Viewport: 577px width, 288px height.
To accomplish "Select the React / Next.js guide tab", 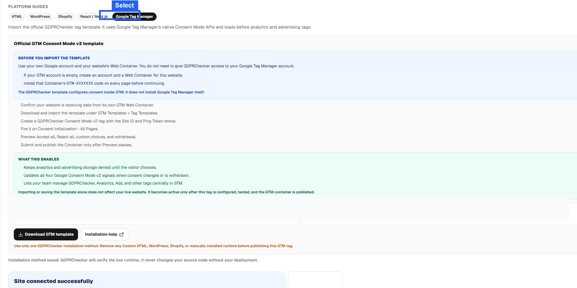I will 94,17.
